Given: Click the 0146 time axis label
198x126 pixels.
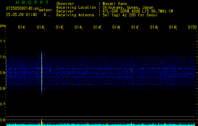Looking at the screenshot, I should pyautogui.click(x=116, y=27).
